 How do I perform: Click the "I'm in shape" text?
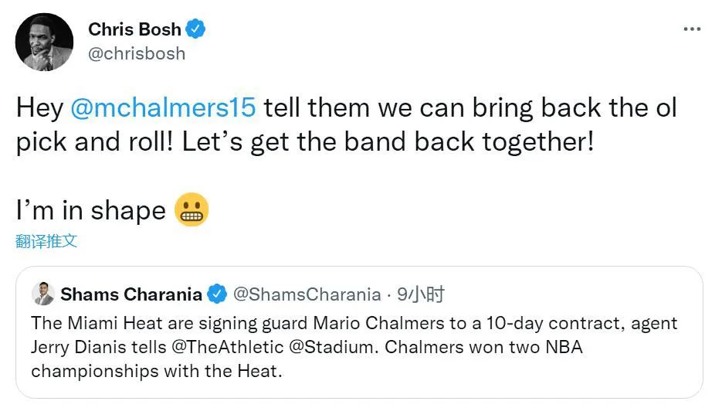click(91, 211)
